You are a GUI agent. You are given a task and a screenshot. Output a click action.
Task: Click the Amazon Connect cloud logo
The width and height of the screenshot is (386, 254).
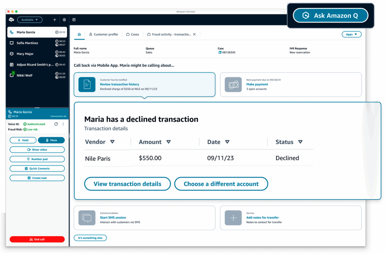coord(11,20)
